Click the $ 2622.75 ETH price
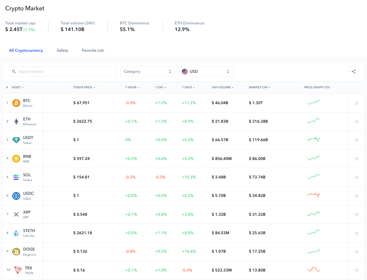Viewport: 367px width, 280px height. [83, 122]
